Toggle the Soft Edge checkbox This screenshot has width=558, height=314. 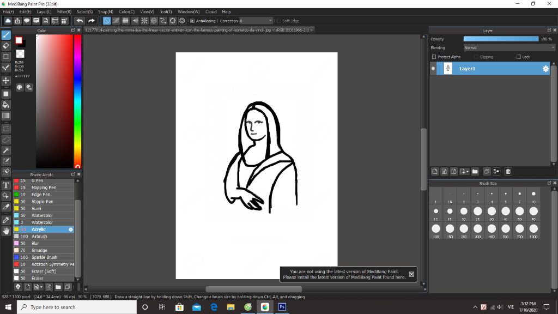click(x=278, y=21)
